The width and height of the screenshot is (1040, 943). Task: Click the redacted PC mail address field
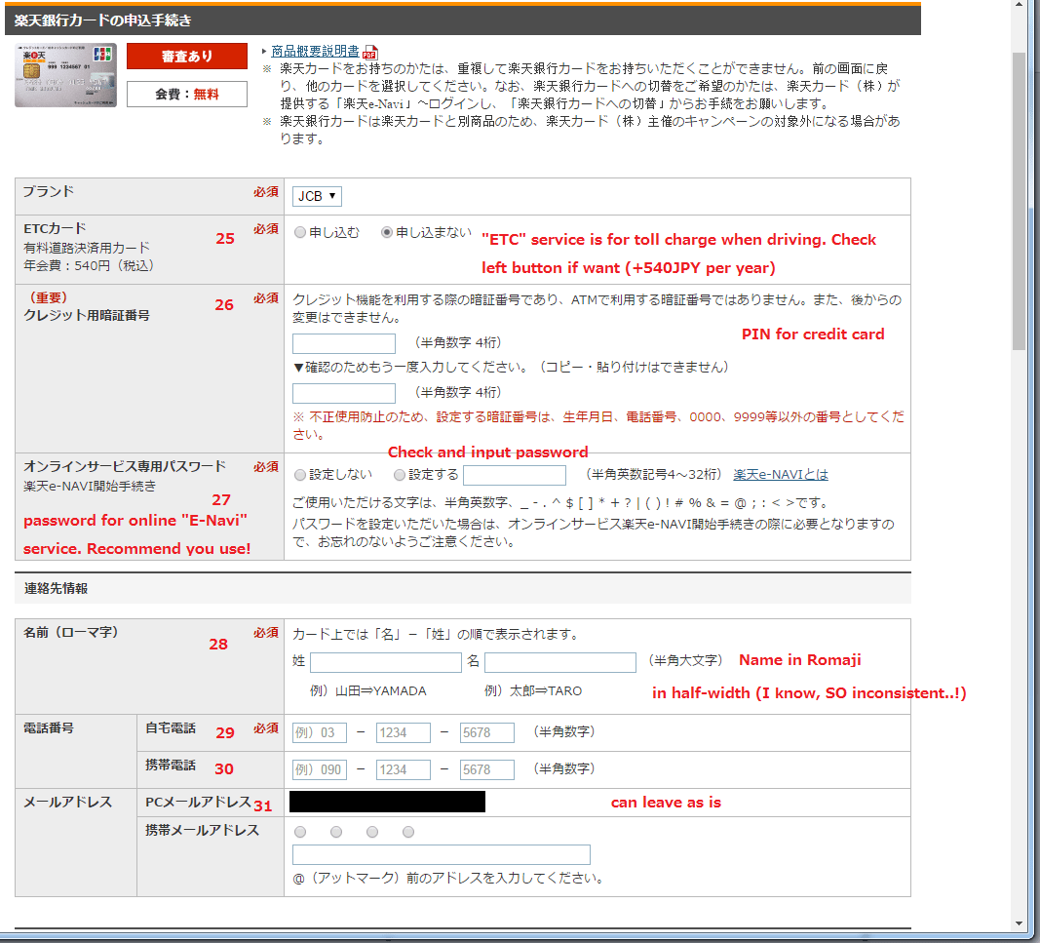click(x=387, y=802)
